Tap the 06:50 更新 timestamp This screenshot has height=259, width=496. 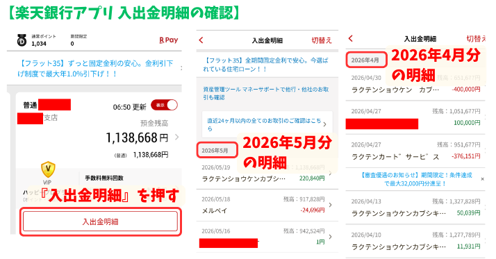point(130,107)
